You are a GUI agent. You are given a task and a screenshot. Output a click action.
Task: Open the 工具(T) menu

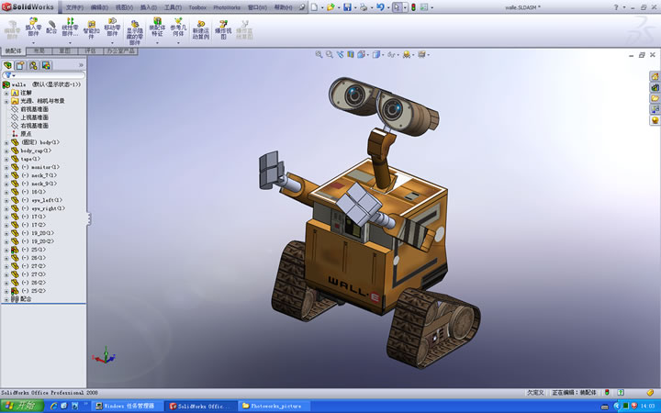pos(173,7)
